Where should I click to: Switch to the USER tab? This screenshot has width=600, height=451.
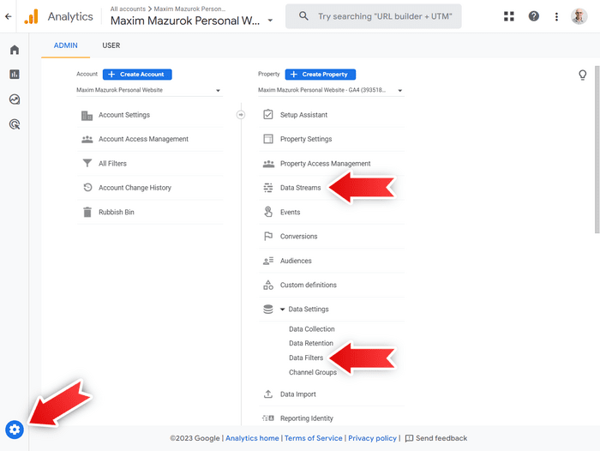[x=111, y=45]
